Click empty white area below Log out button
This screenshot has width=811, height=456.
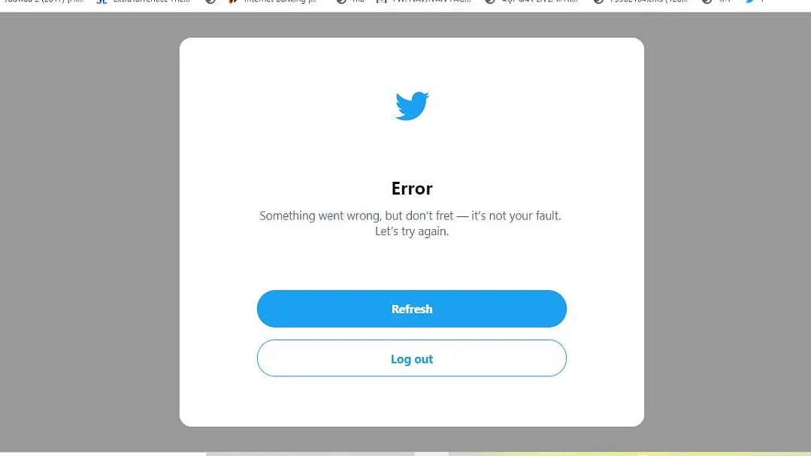pos(412,401)
